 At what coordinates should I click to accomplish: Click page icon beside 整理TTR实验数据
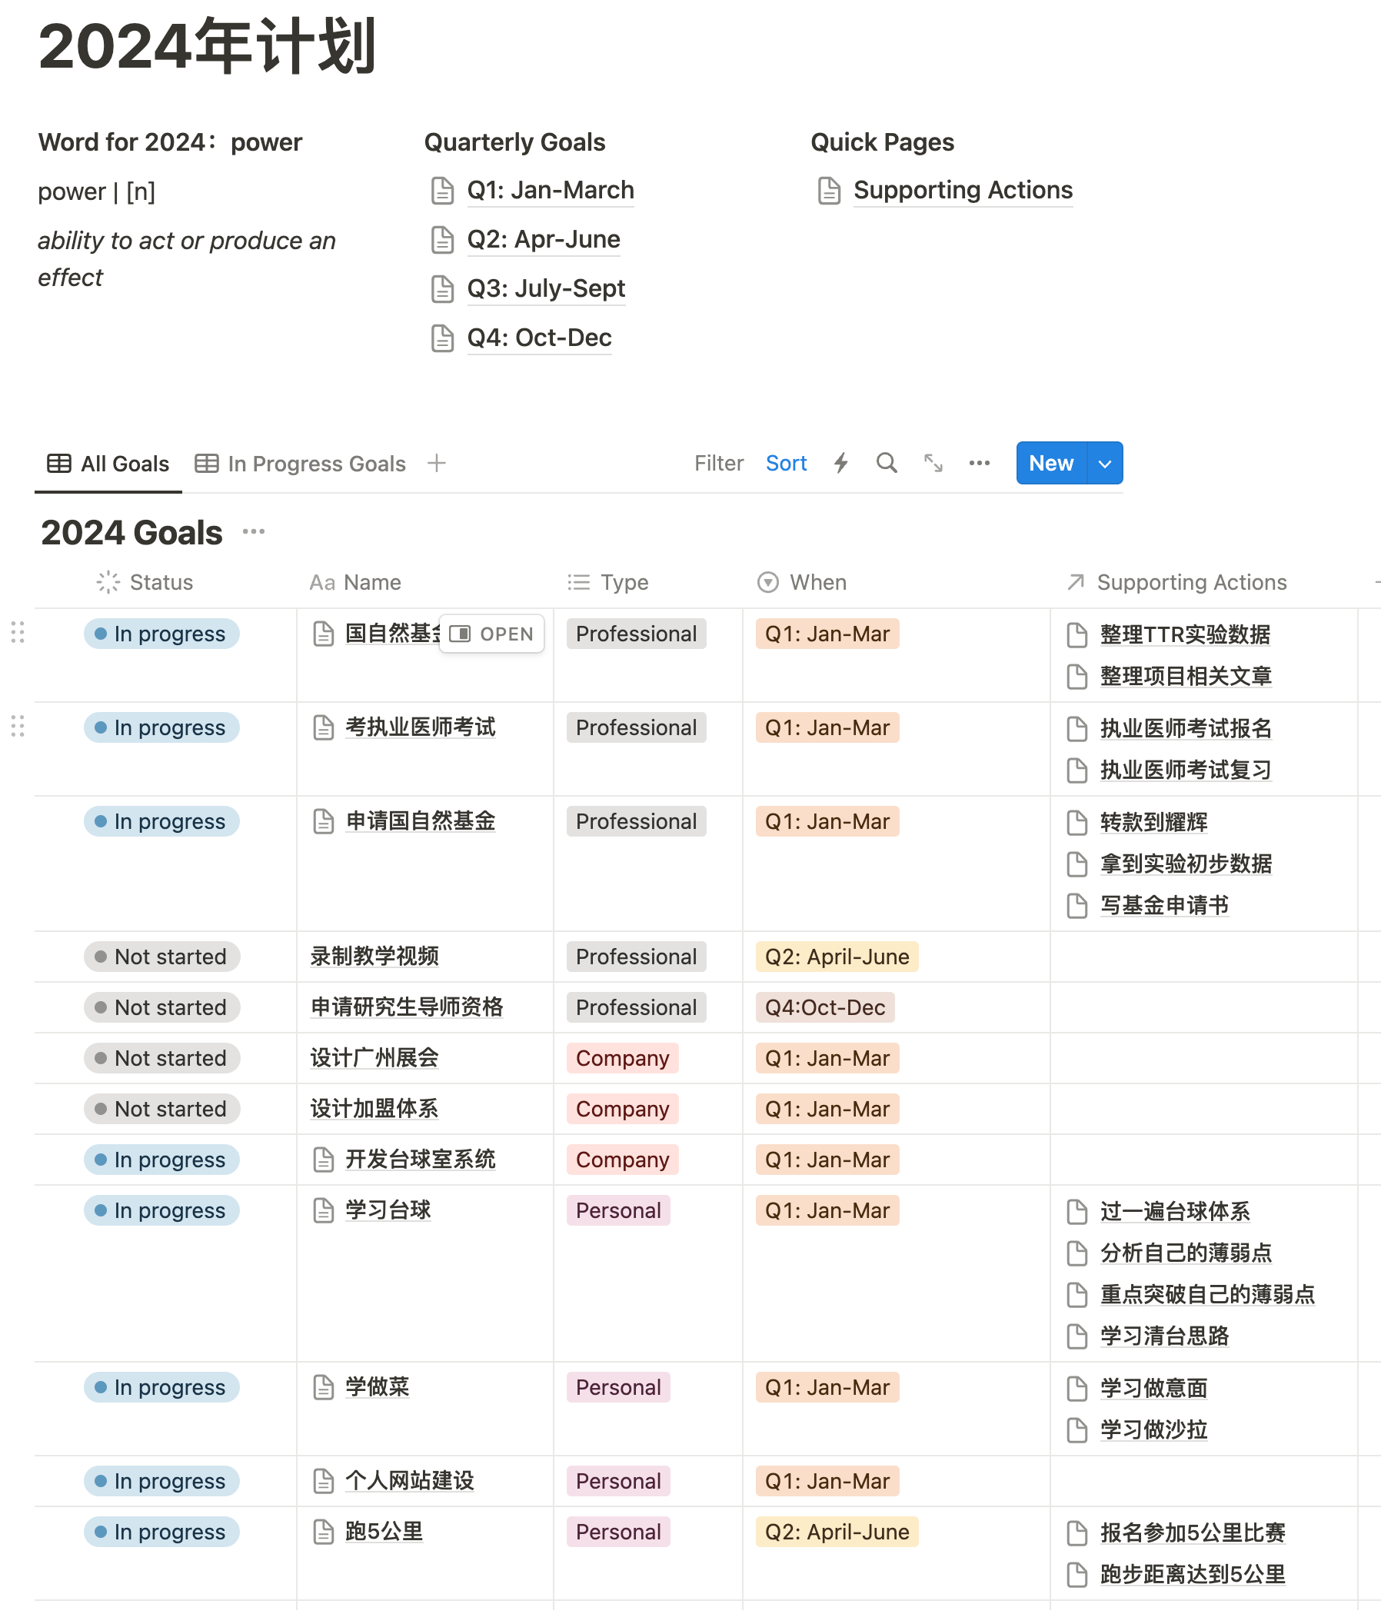[x=1077, y=635]
